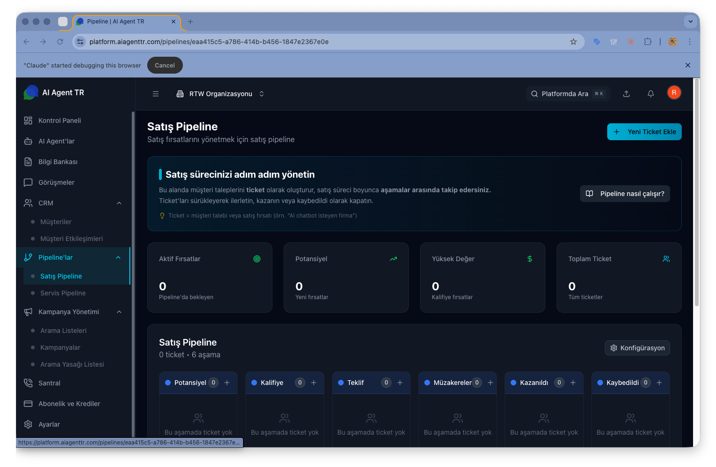Add ticket to Kalifiye stage plus icon
Image resolution: width=716 pixels, height=467 pixels.
(314, 383)
